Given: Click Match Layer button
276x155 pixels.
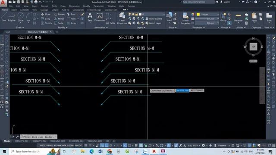Looking at the screenshot, I should (153, 23).
